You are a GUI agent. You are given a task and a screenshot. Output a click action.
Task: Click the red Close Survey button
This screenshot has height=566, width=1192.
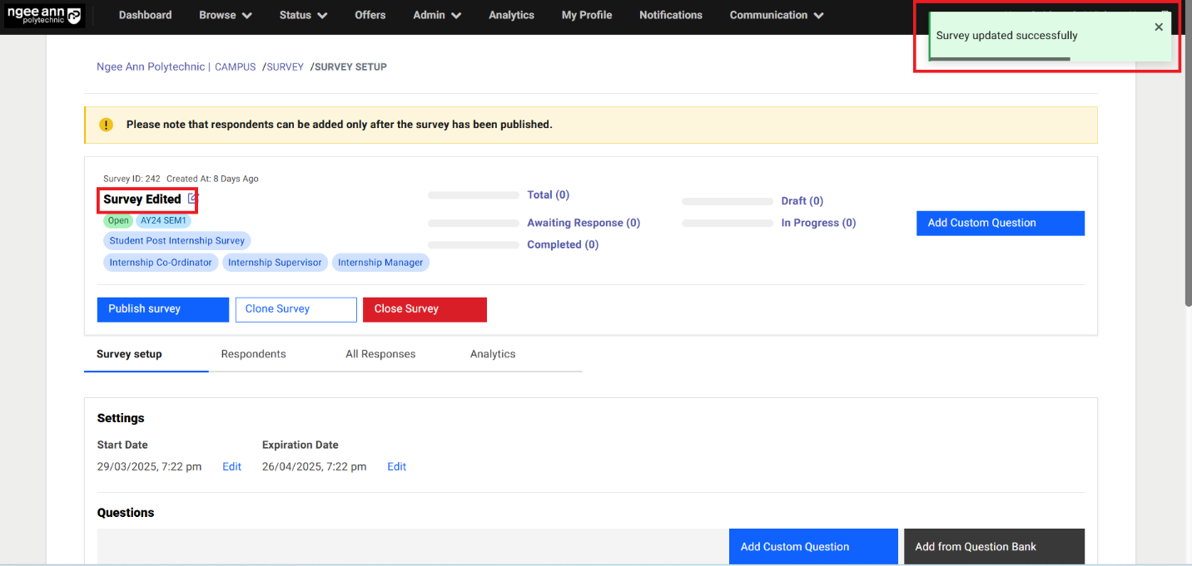point(425,309)
